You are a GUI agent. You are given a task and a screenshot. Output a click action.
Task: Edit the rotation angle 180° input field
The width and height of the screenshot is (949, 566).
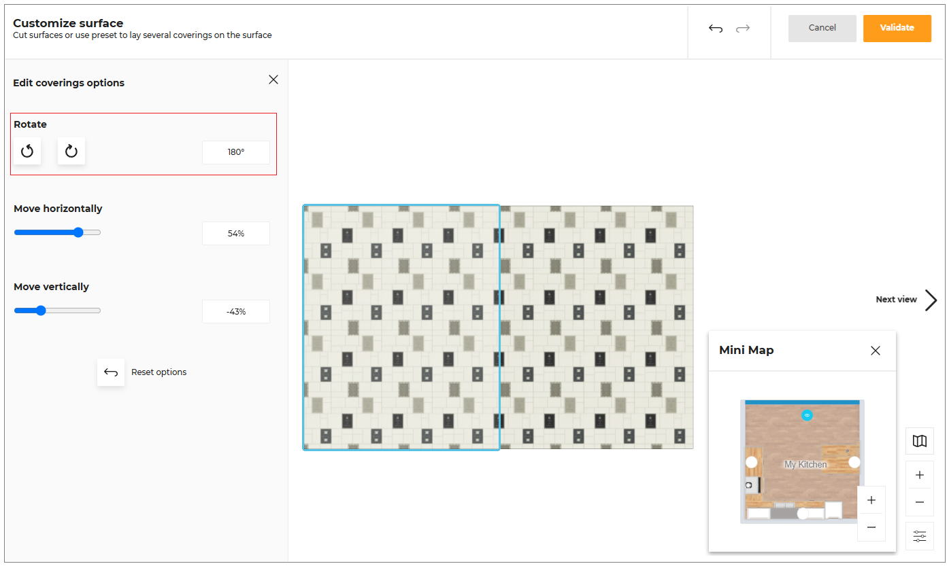(x=235, y=152)
